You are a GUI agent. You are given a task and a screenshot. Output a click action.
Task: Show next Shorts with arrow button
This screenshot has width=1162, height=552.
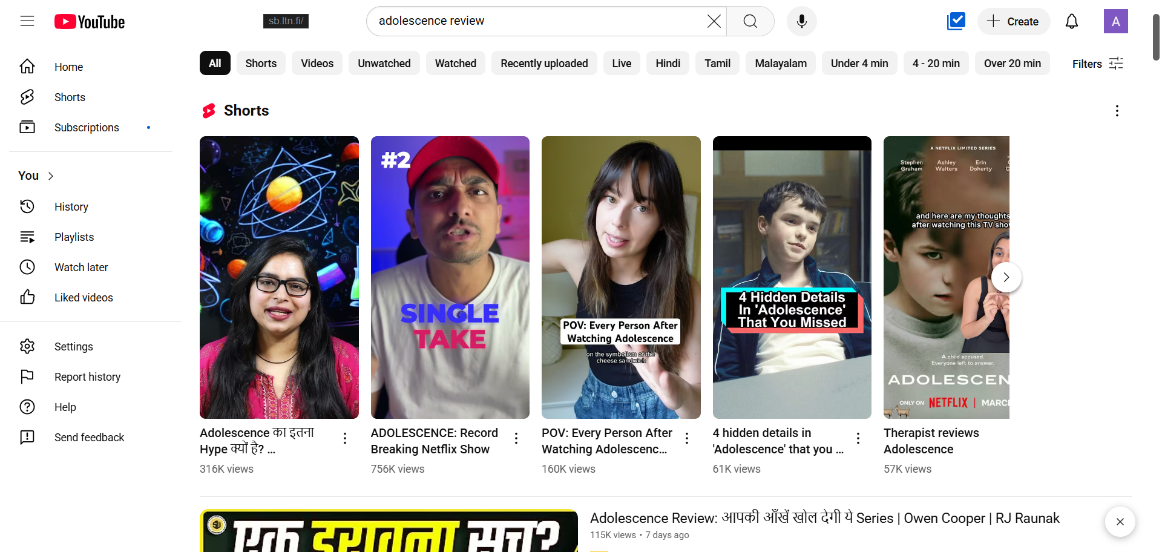(1006, 277)
